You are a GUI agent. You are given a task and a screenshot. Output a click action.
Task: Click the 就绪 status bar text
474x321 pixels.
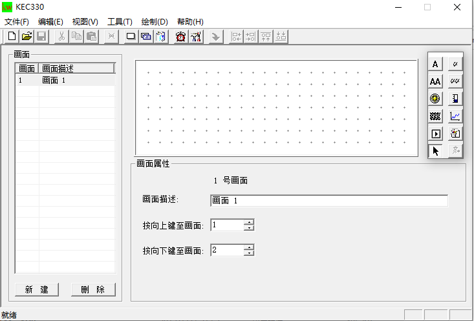click(x=9, y=315)
